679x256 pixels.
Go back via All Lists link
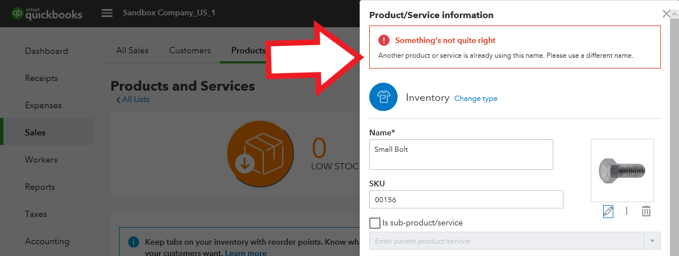133,99
